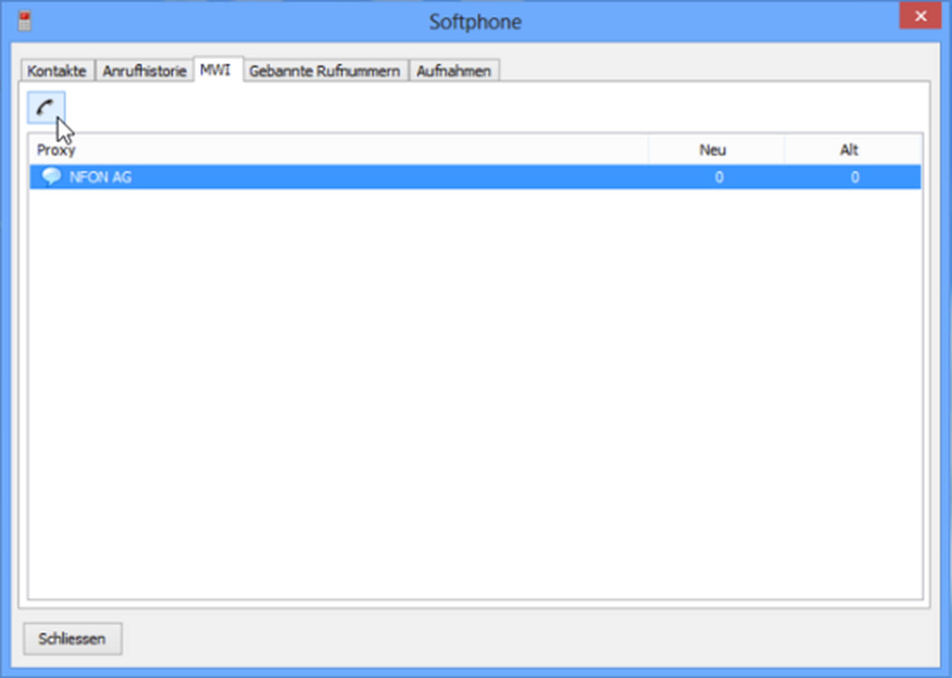Click the divider between Neu and Alt headers

tap(784, 150)
